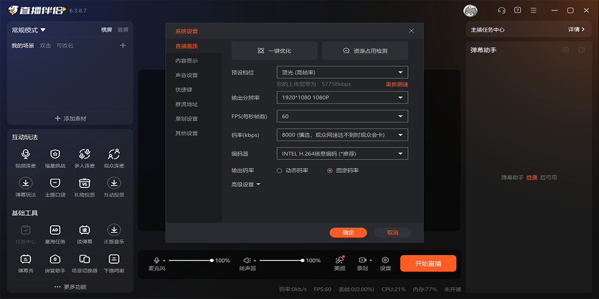The height and width of the screenshot is (299, 599).
Task: Select the 固定码率 radio option
Action: click(329, 170)
